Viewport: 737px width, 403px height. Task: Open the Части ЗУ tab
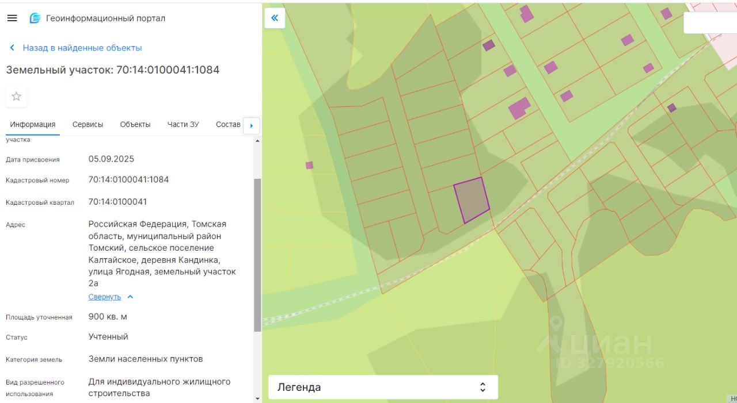(183, 124)
